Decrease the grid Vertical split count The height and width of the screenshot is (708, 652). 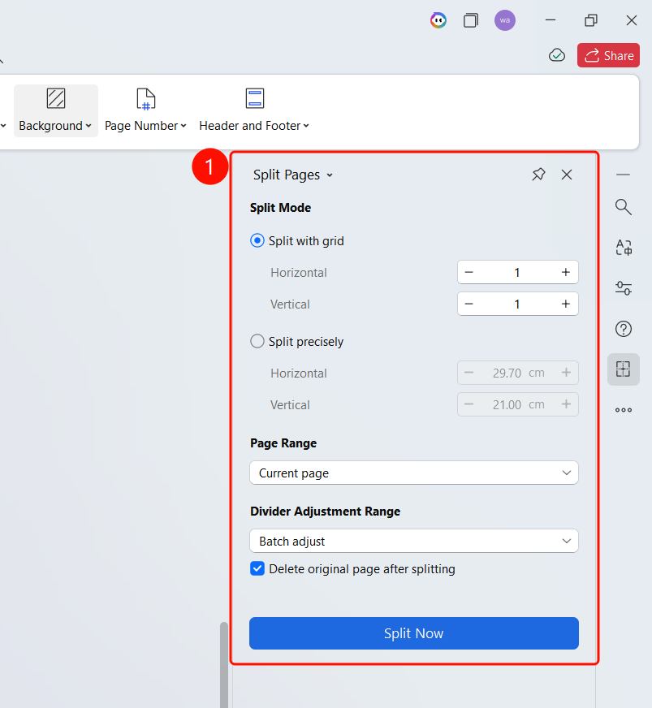coord(468,304)
